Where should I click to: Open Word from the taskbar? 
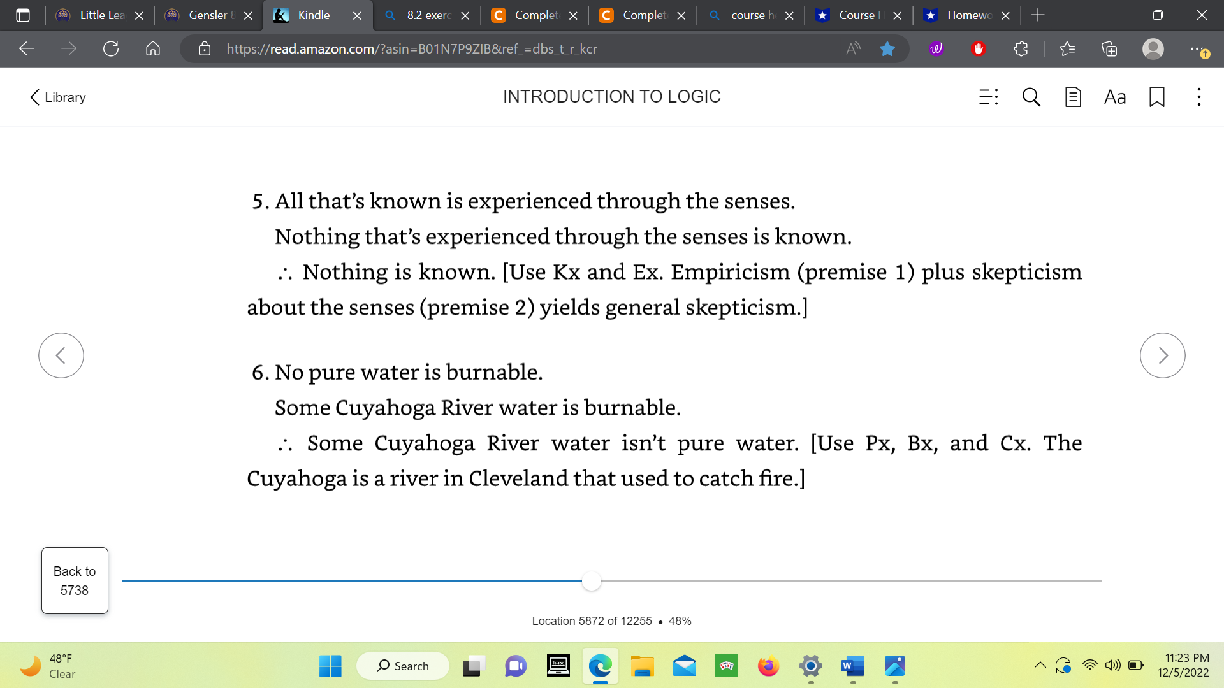pyautogui.click(x=852, y=667)
